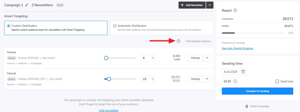
Task: Expand Settings dropdown for Untitled_20251006 newsletter
Action: point(207,58)
